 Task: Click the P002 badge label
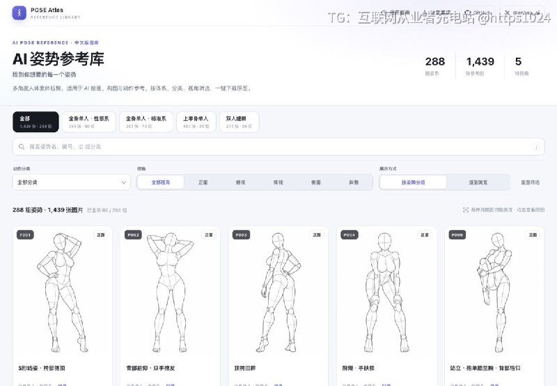coord(133,235)
